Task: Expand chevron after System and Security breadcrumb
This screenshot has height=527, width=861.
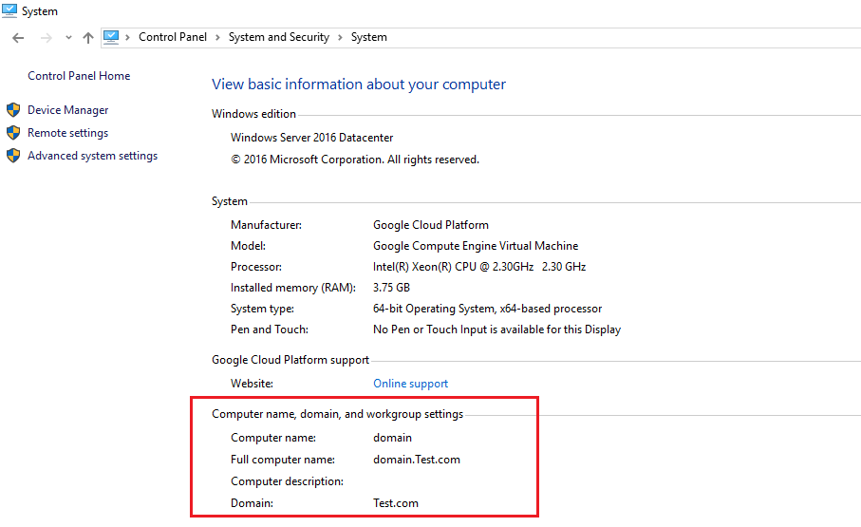Action: 341,38
